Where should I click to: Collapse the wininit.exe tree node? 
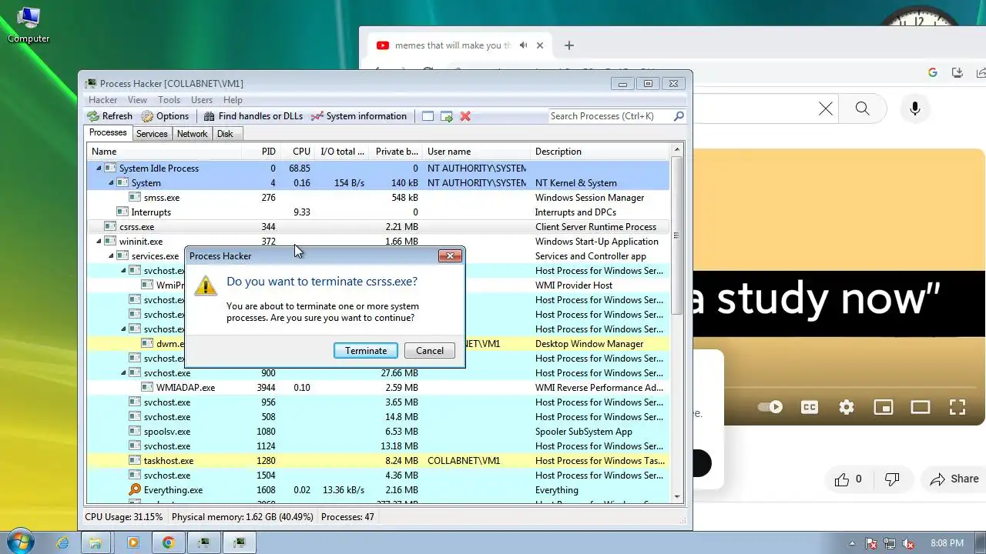pos(99,242)
